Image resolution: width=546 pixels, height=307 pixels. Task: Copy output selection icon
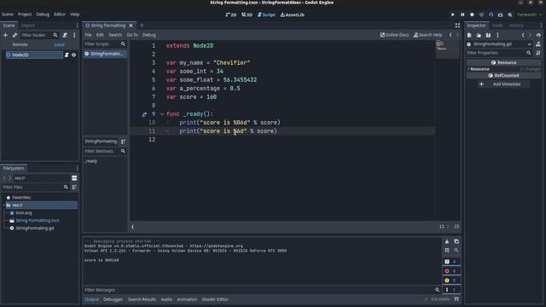[456, 241]
